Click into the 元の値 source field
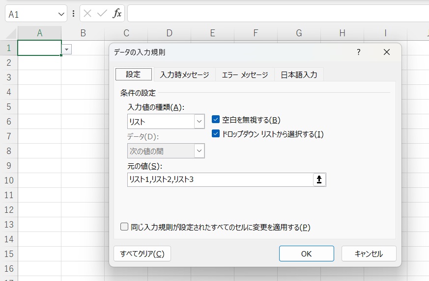This screenshot has width=429, height=281. coord(219,180)
